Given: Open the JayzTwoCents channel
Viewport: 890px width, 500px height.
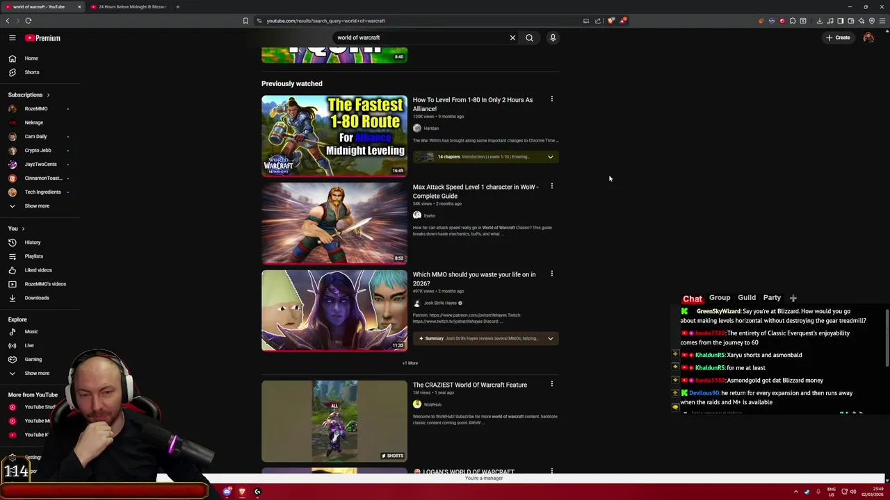Looking at the screenshot, I should click(40, 164).
